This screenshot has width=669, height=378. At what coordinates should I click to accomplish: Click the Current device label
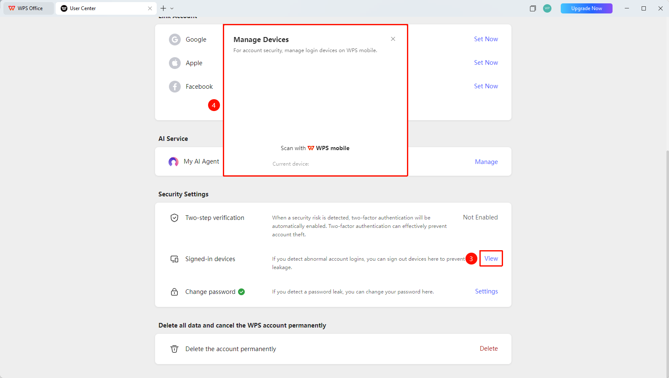tap(291, 164)
